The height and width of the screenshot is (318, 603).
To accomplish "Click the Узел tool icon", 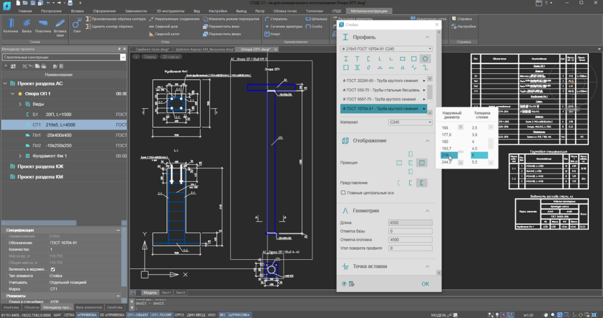I will click(77, 25).
